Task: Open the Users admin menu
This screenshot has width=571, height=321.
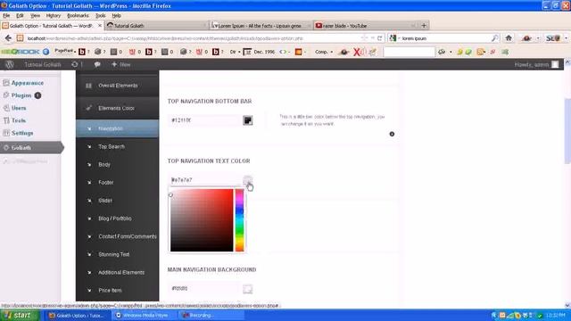Action: click(x=18, y=108)
